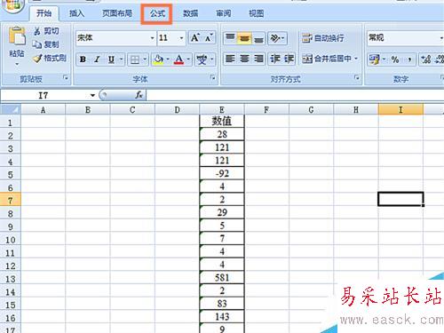Open the 视图 (View) tab

tap(256, 13)
